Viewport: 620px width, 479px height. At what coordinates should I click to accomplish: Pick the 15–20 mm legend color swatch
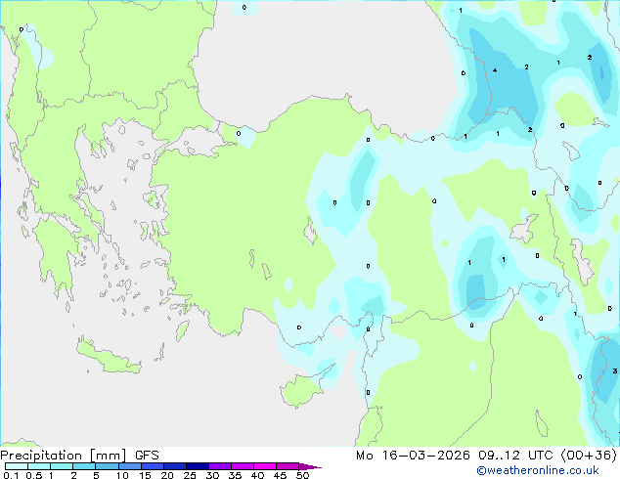pyautogui.click(x=152, y=466)
